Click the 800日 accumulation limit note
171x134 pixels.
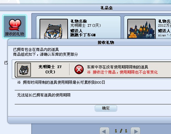coord(61,82)
